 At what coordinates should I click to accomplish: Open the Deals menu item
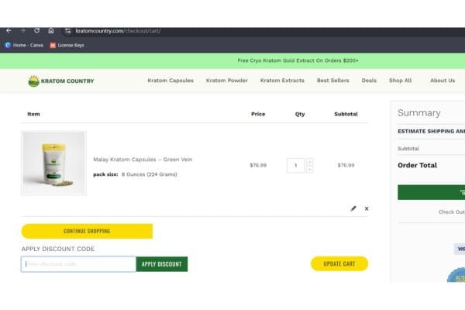pos(369,81)
